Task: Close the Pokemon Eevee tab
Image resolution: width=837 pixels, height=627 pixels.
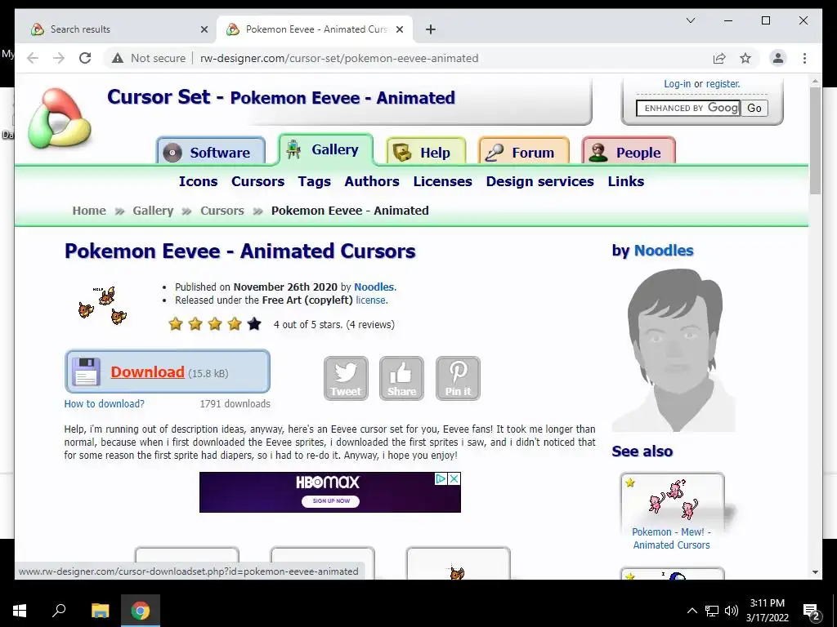Action: 399,29
